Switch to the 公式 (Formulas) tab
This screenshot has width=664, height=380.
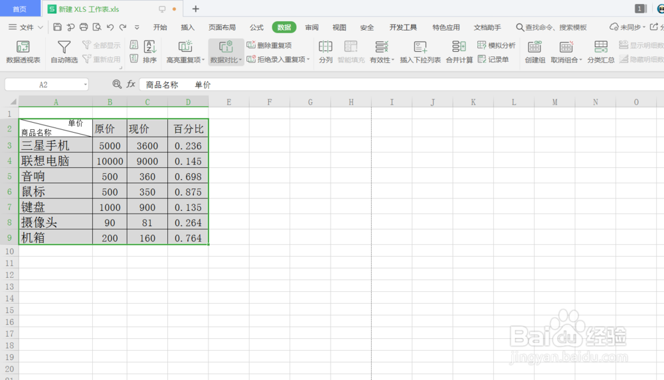(256, 27)
